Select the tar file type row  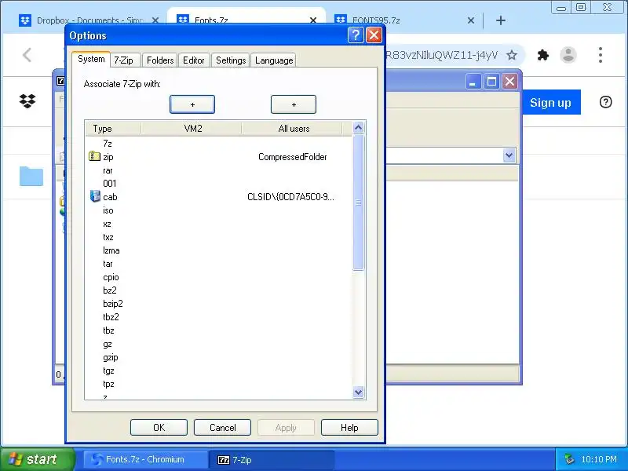point(219,264)
